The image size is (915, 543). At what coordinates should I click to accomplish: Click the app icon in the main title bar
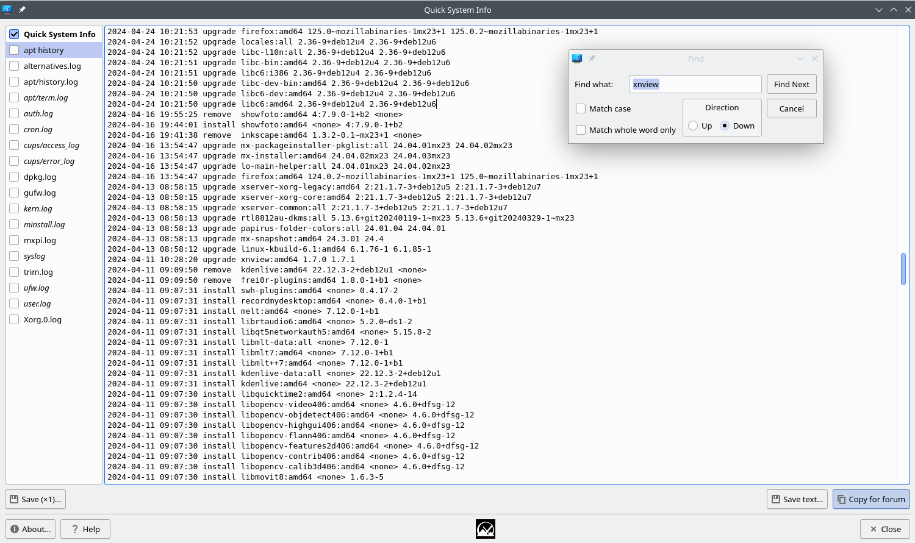[7, 10]
